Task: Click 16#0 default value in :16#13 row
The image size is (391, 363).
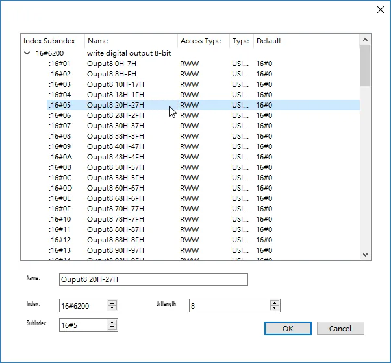Action: pyautogui.click(x=264, y=250)
